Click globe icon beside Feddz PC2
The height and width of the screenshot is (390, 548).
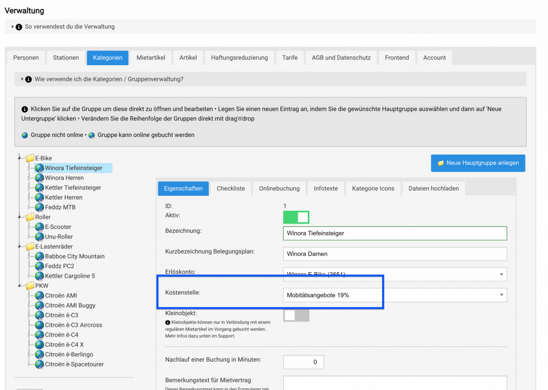pos(40,266)
